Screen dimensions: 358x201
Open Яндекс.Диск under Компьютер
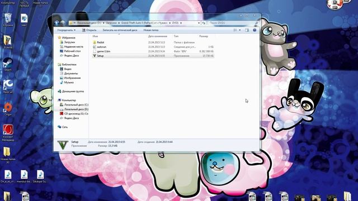[69, 118]
